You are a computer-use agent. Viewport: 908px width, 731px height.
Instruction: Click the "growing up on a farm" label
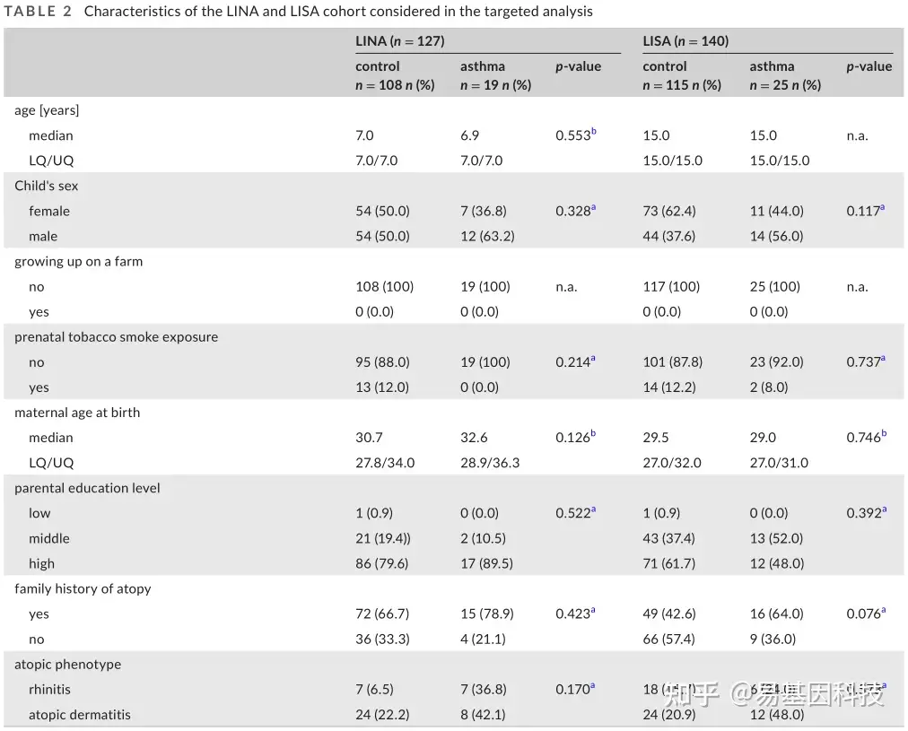pos(78,262)
